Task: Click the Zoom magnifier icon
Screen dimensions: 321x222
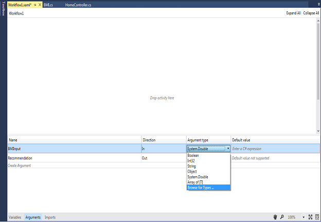Action: [x=282, y=217]
